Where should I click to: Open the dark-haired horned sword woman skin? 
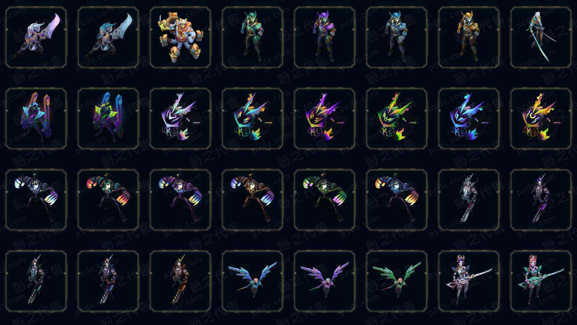(x=469, y=281)
